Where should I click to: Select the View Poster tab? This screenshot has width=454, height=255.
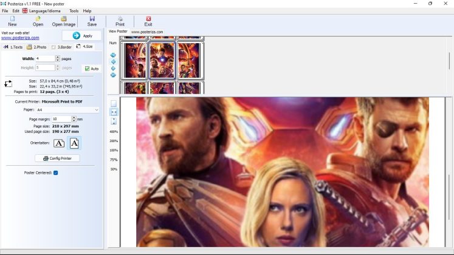118,31
